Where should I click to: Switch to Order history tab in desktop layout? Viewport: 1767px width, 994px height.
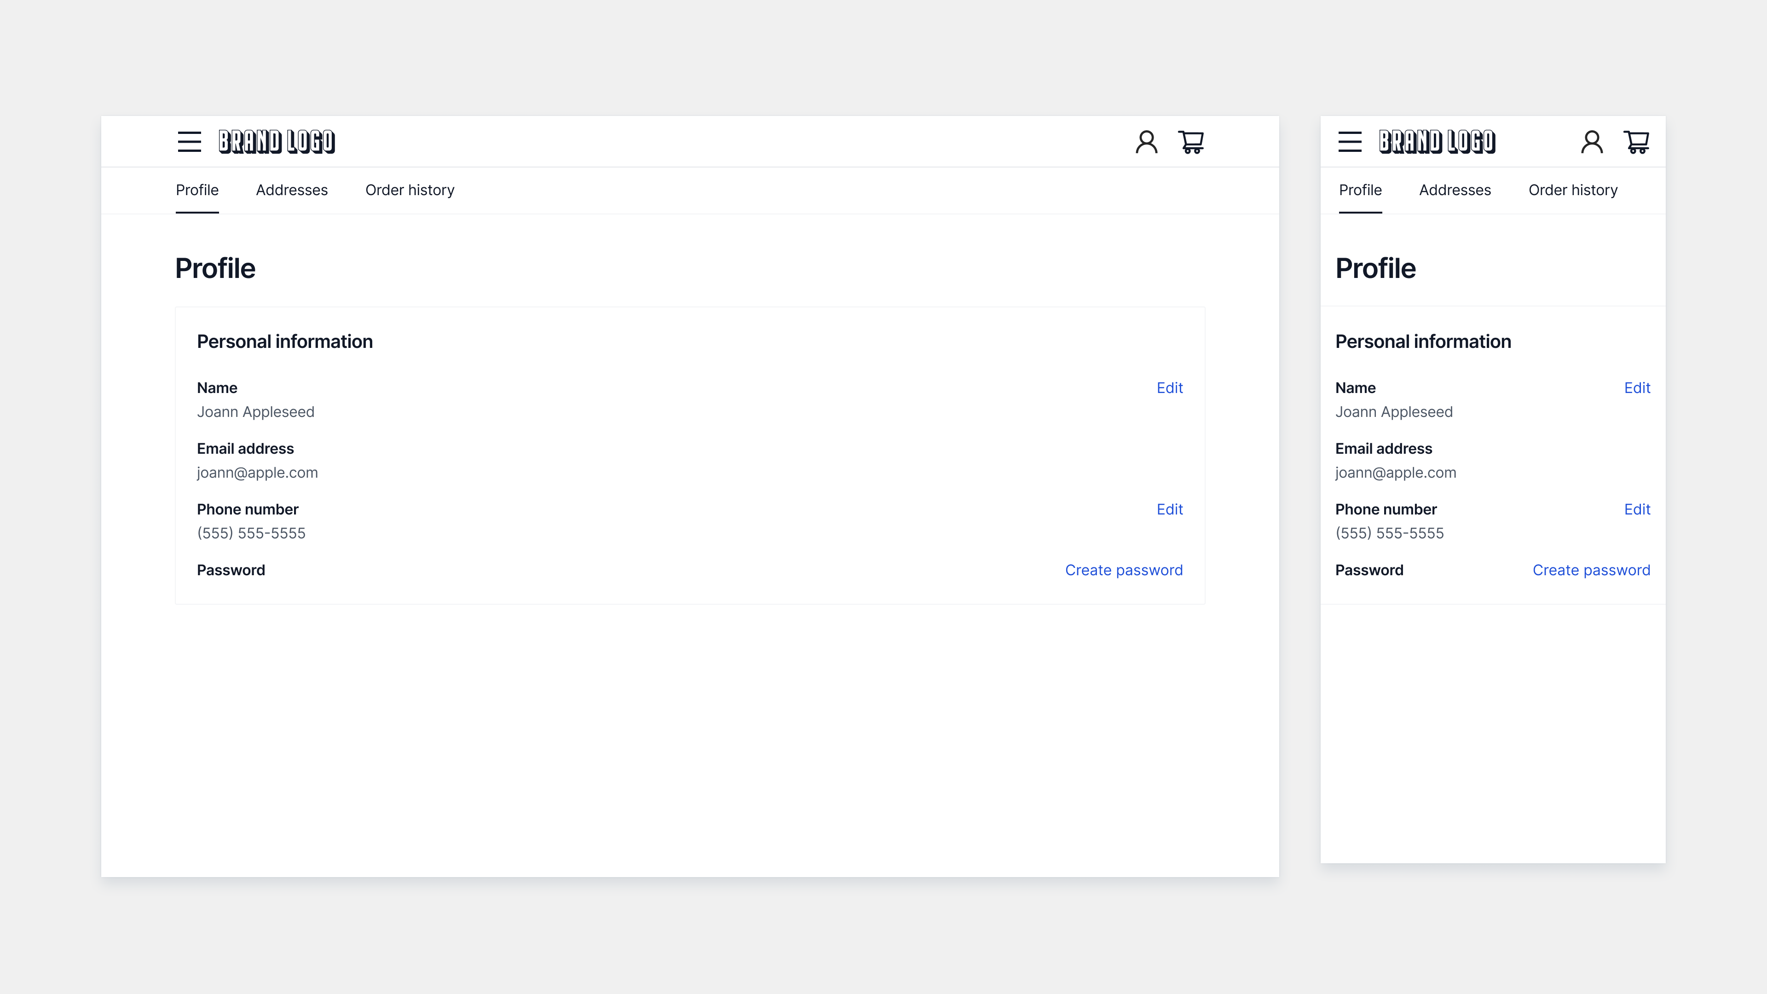pos(410,190)
